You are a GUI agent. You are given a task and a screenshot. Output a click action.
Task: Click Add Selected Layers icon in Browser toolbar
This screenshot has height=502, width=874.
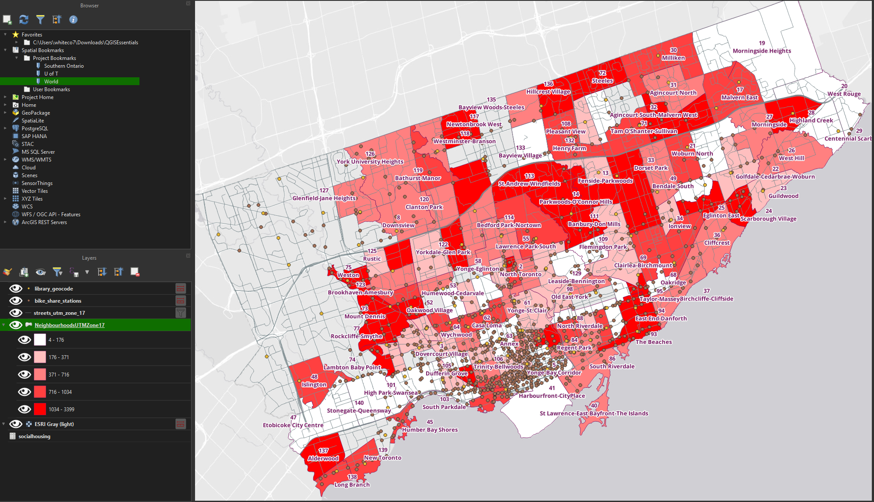pyautogui.click(x=7, y=20)
